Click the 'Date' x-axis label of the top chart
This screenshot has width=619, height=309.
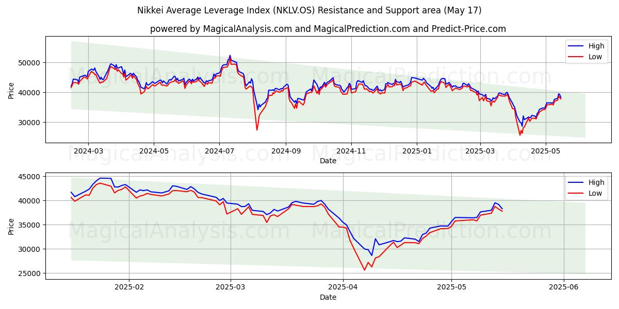point(328,161)
